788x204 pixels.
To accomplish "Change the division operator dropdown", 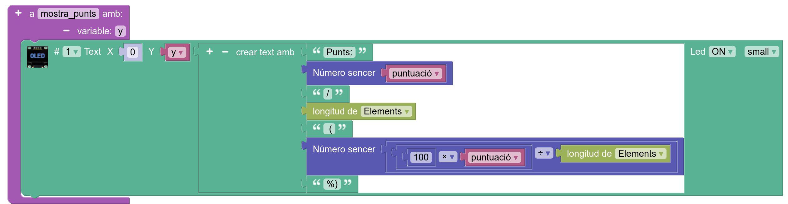I will point(543,153).
